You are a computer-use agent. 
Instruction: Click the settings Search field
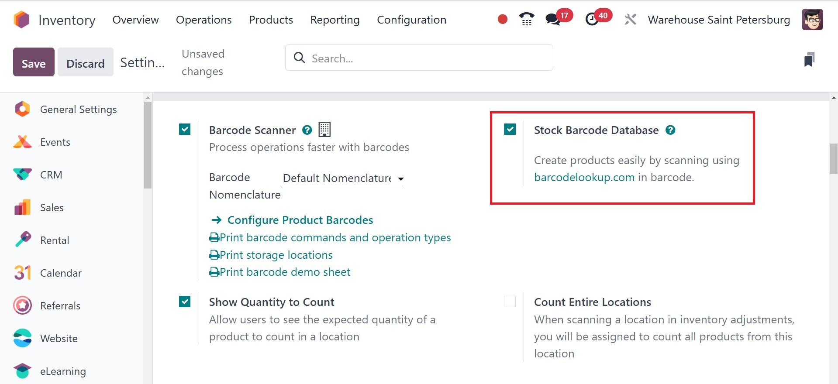[x=419, y=58]
